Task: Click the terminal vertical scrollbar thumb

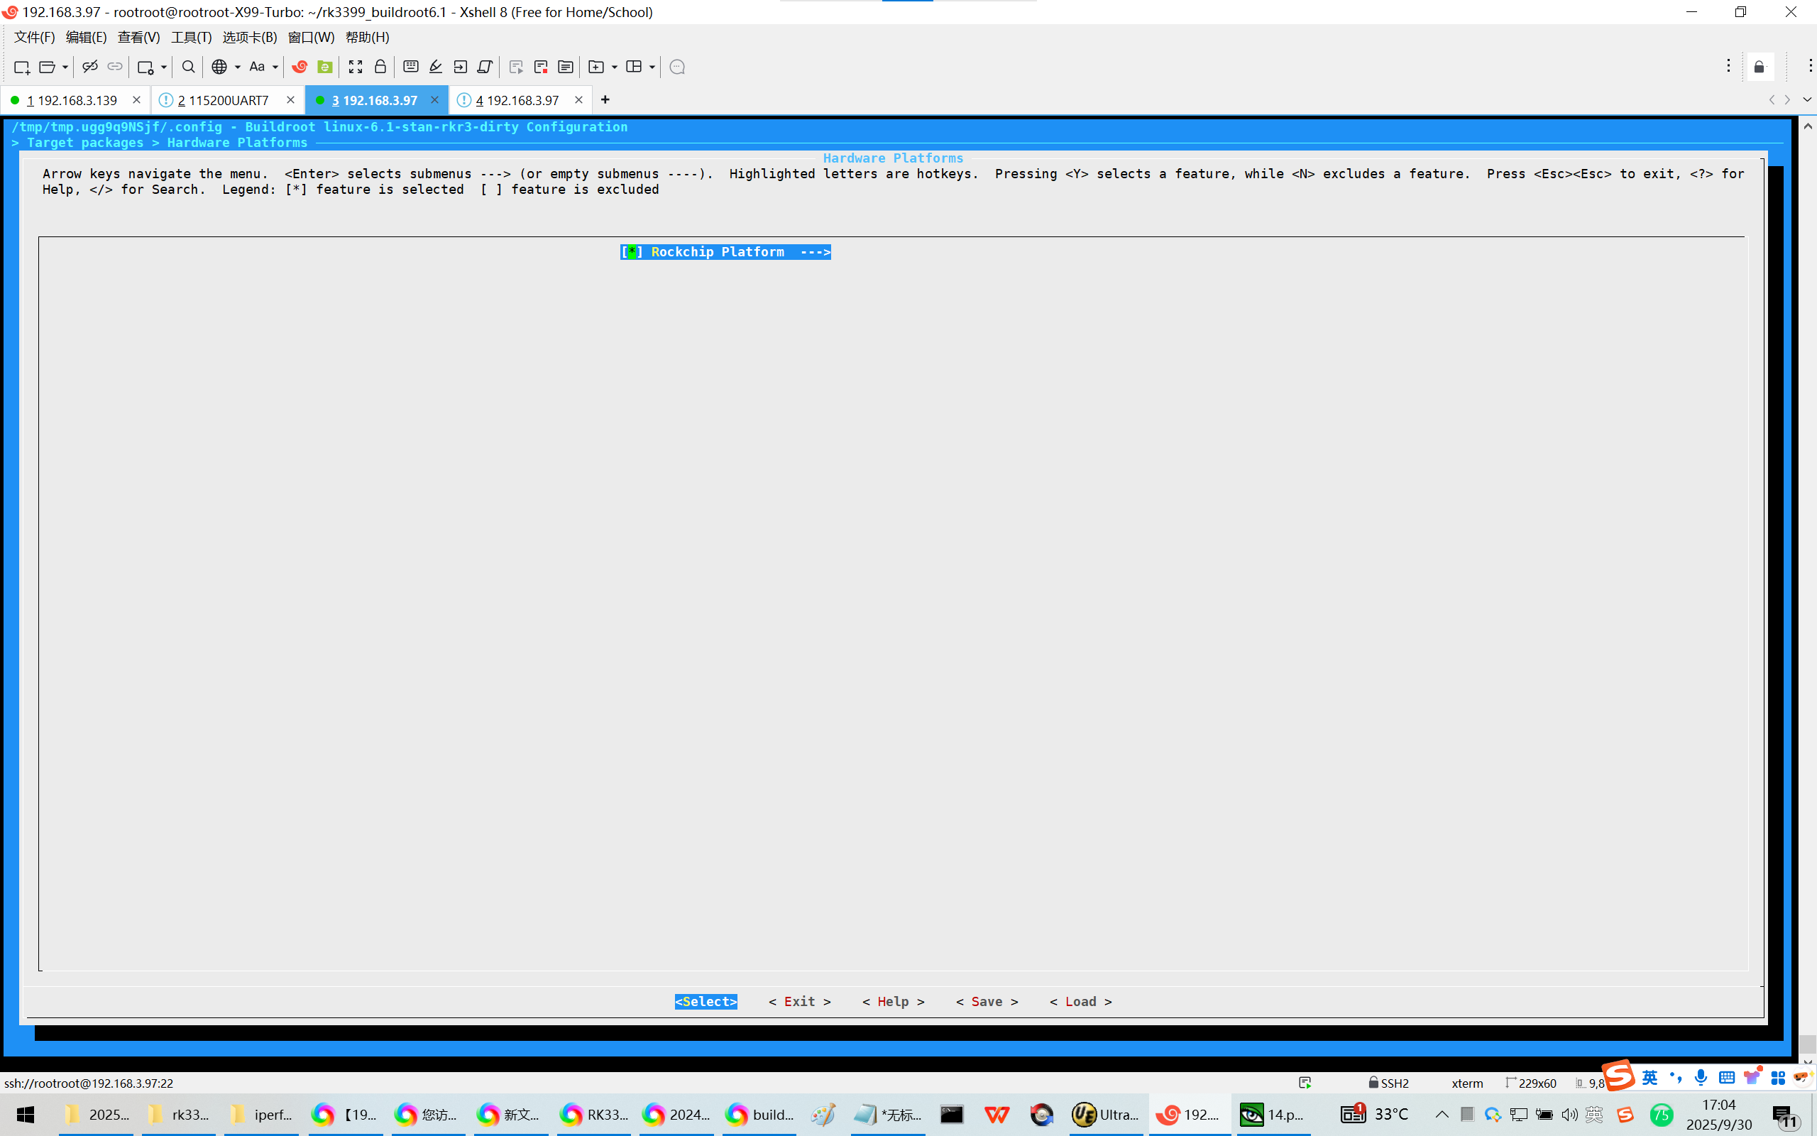Action: point(1807,1043)
